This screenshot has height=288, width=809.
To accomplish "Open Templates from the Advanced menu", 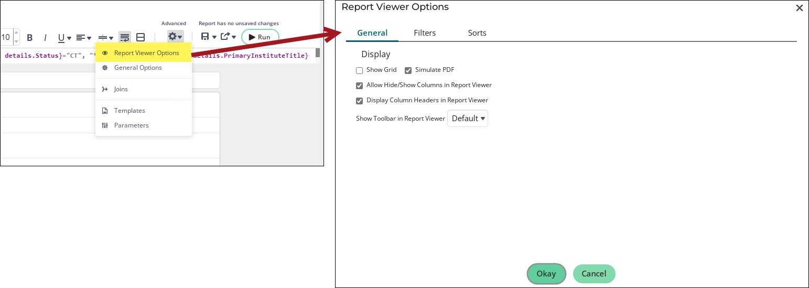I will [x=143, y=111].
